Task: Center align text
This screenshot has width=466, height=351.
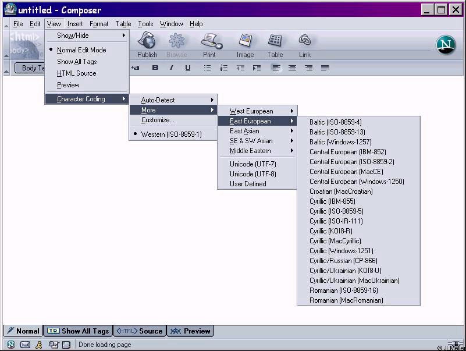Action: [x=292, y=68]
